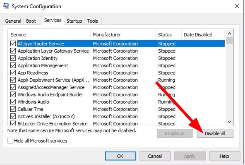
Task: Open the Boot tab
Action: click(x=31, y=21)
